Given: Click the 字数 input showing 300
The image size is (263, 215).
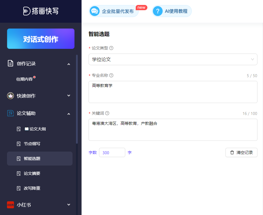Looking at the screenshot, I should click(112, 152).
